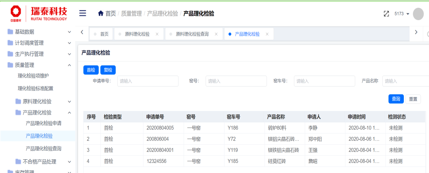Screen dimensions: 429x173
Task: Click the home icon in breadcrumb
Action: [100, 13]
